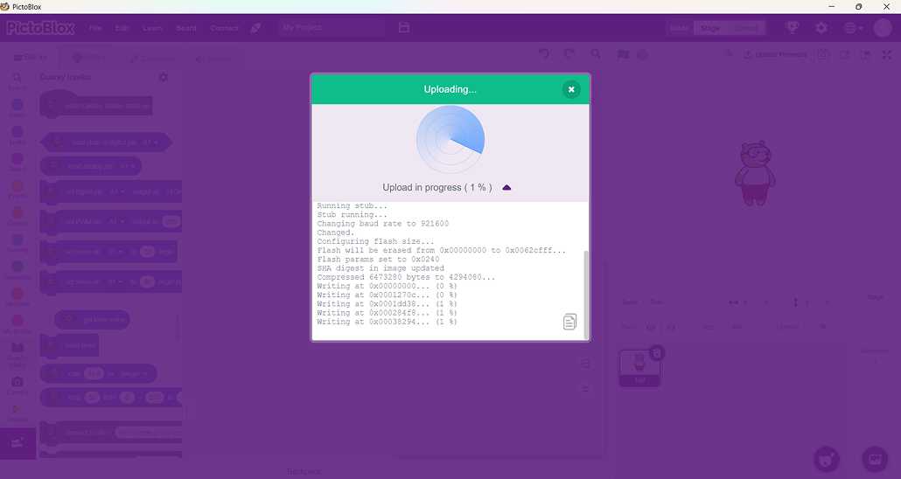Open the Edit menu

(x=122, y=28)
